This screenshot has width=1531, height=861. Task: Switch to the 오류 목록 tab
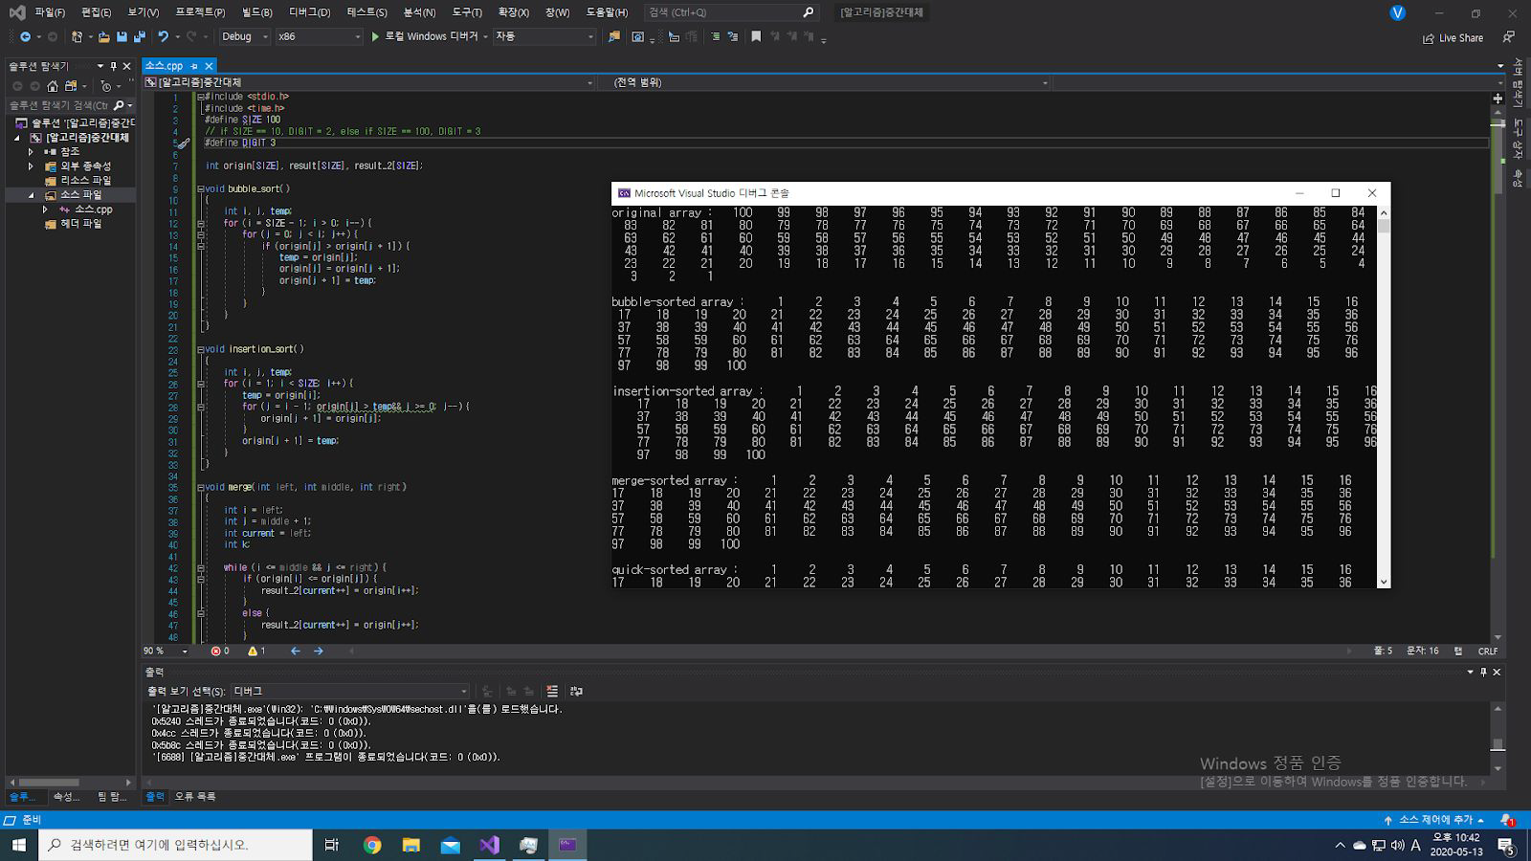point(195,796)
